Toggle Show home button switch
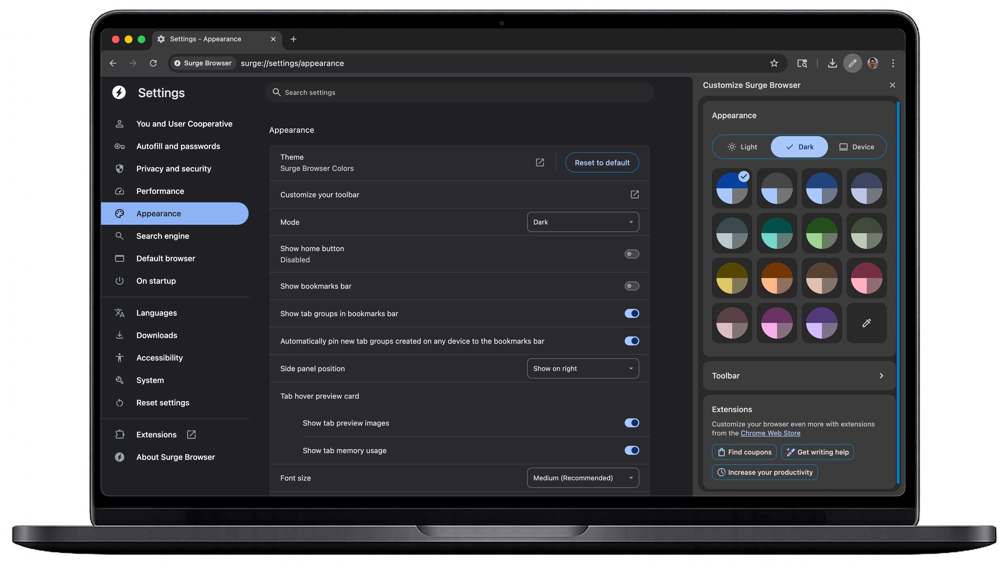1006x562 pixels. tap(631, 254)
